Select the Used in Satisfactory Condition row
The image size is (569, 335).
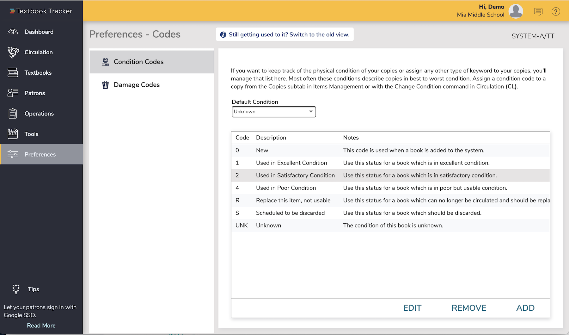[x=390, y=175]
